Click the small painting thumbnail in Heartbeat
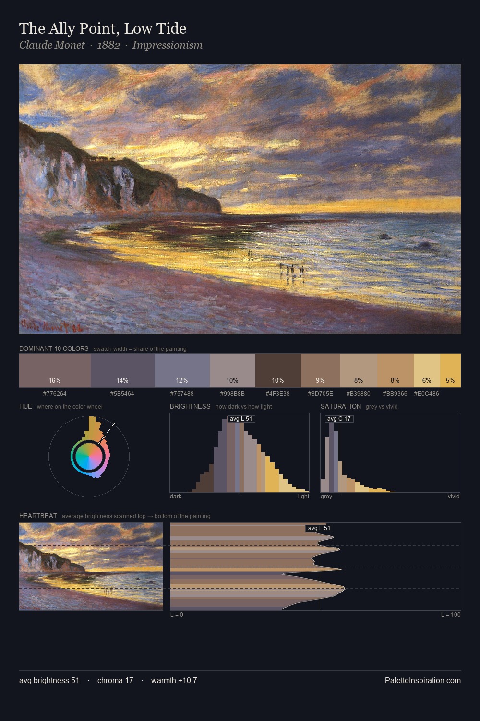The height and width of the screenshot is (721, 480). [91, 567]
